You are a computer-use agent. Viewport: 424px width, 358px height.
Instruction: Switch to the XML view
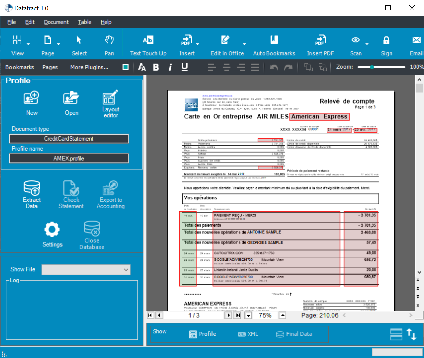(248, 334)
